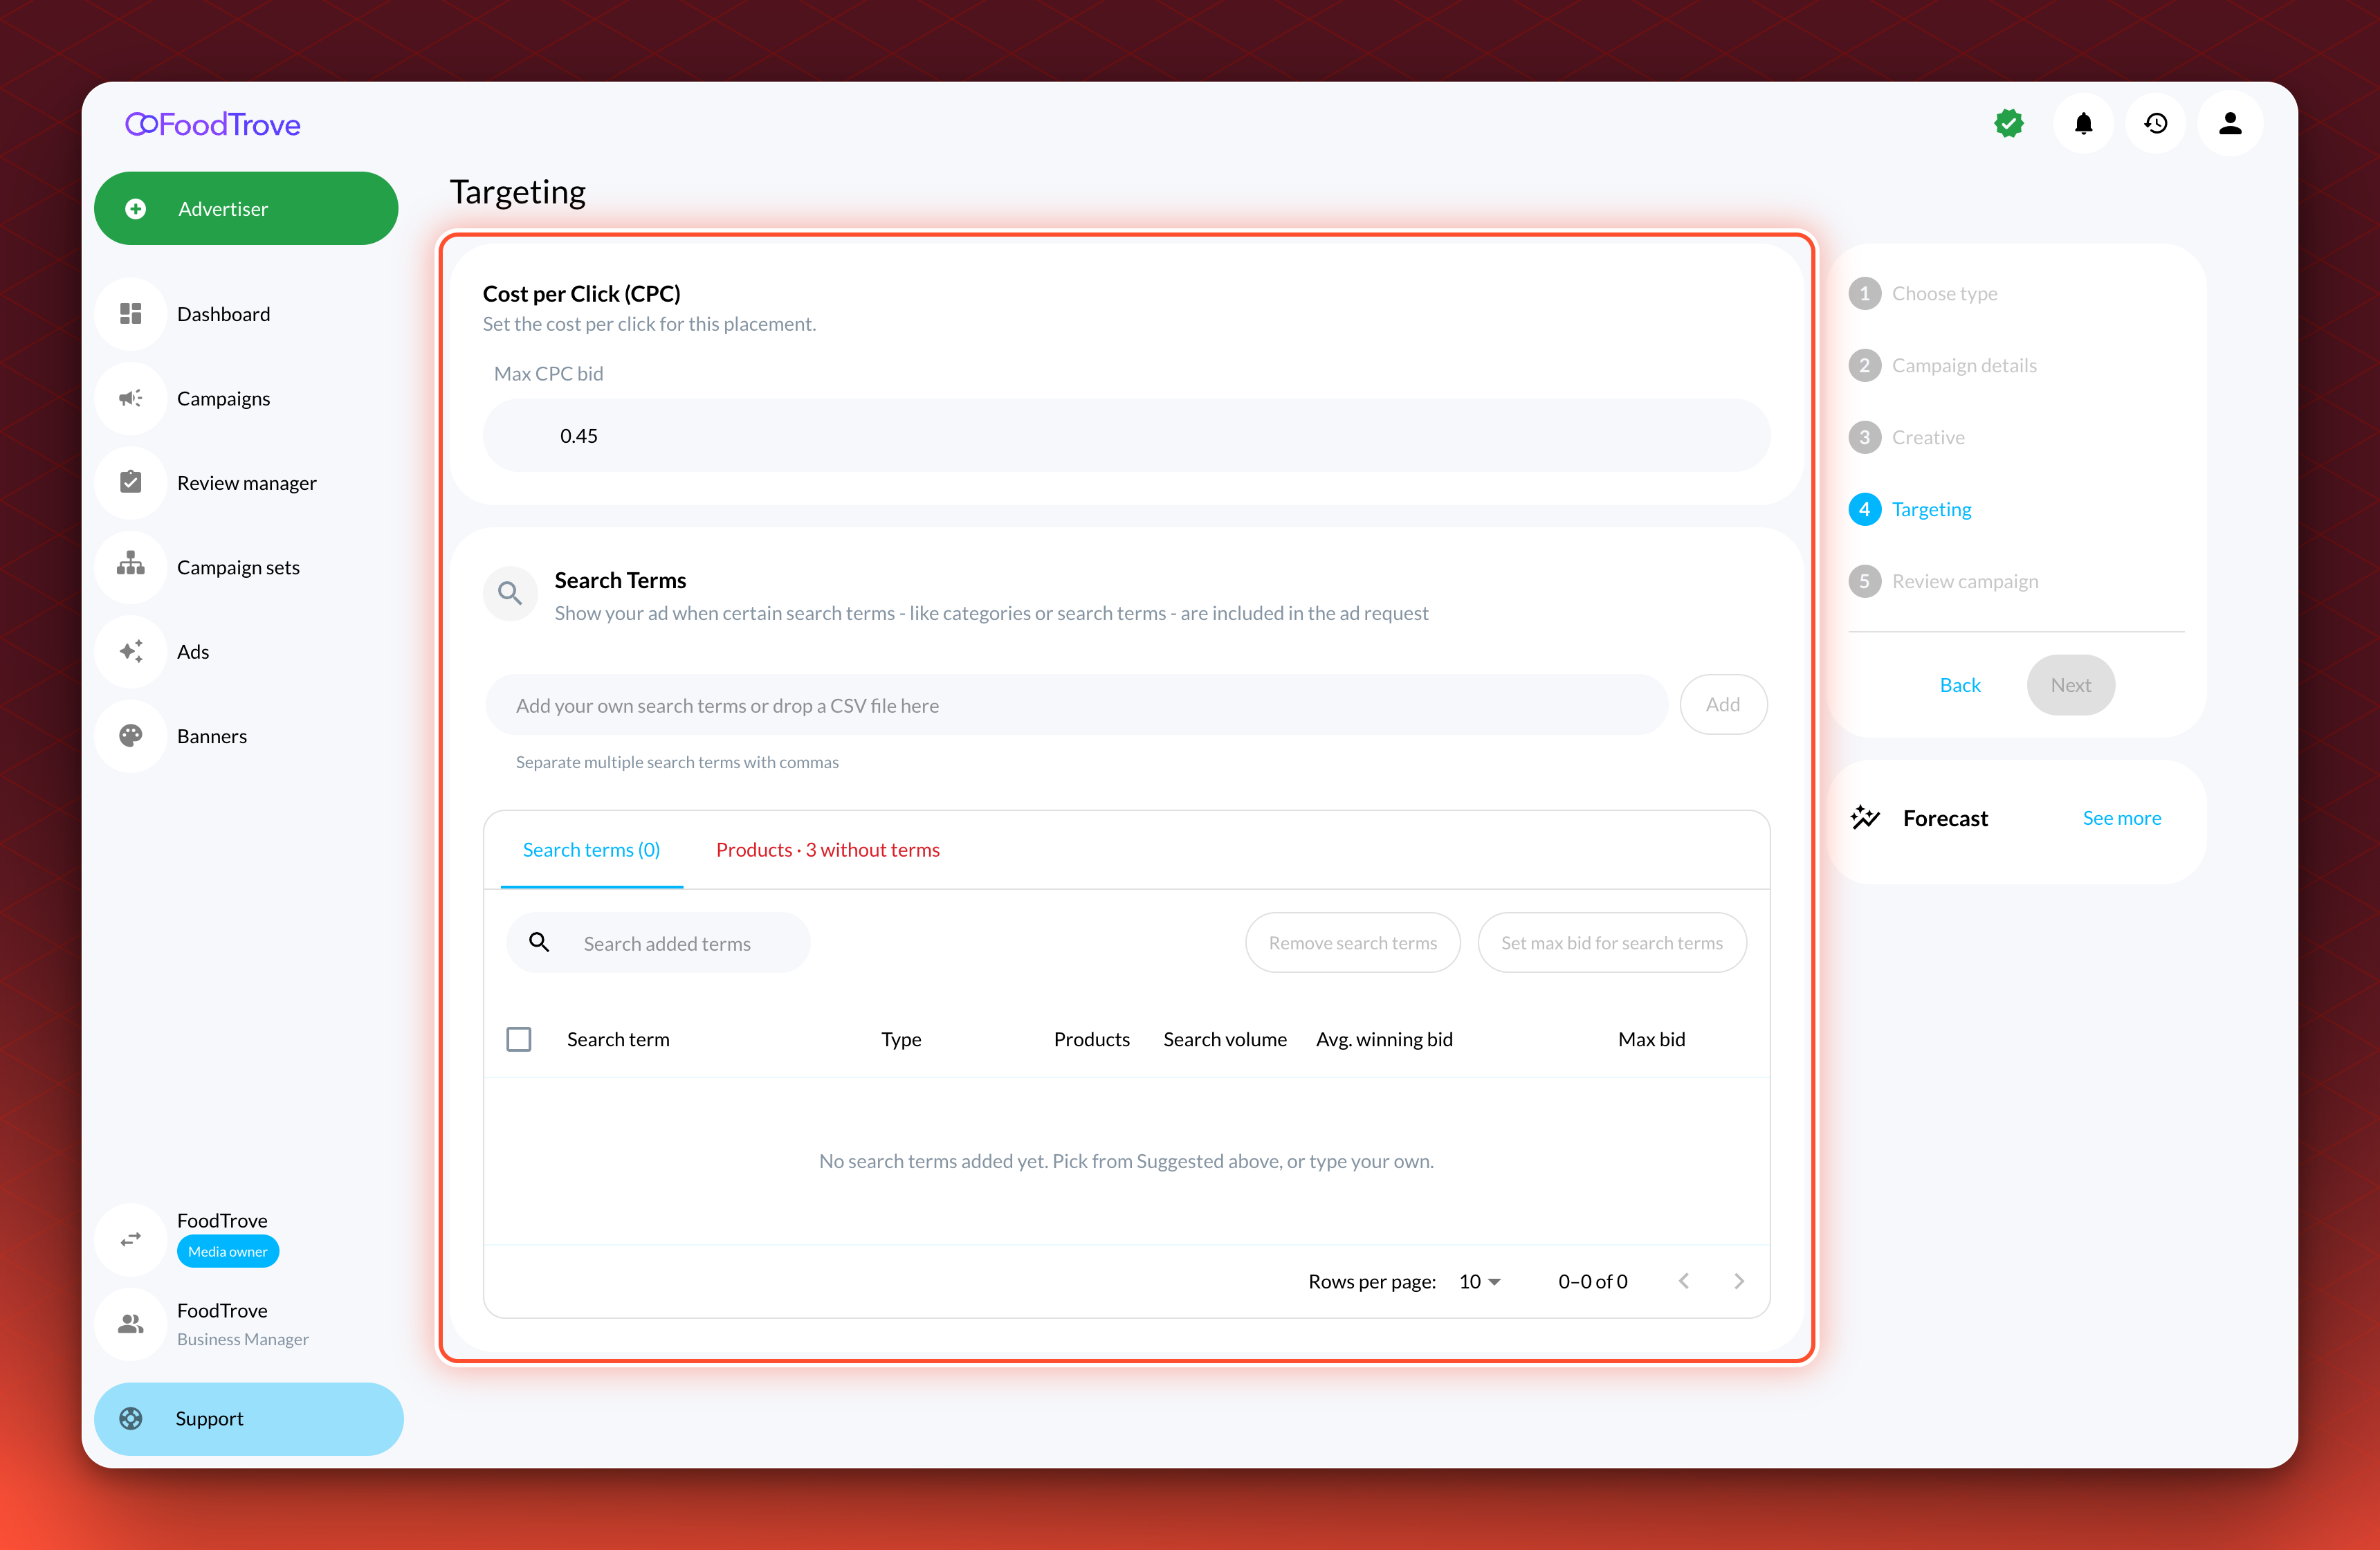Click the Search added terms field
2380x1550 pixels.
[658, 943]
